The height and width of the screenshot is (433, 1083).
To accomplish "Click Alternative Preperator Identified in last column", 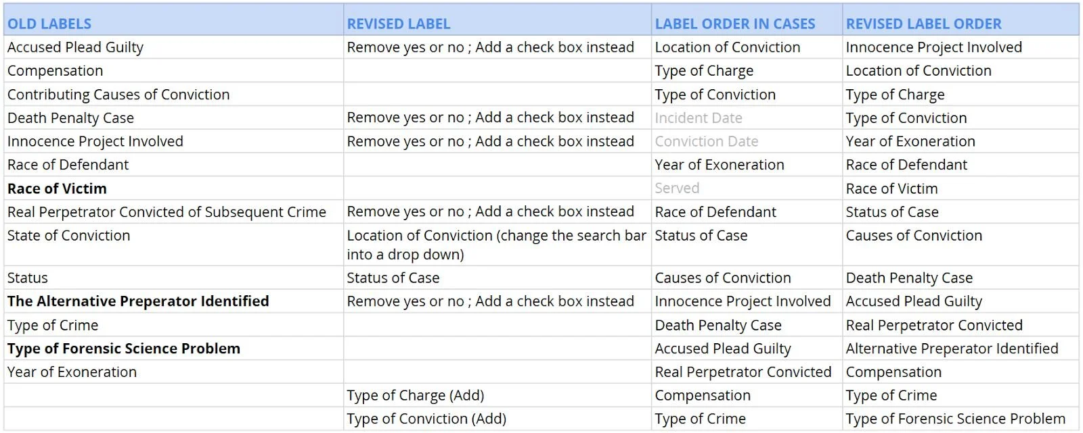I will point(960,349).
